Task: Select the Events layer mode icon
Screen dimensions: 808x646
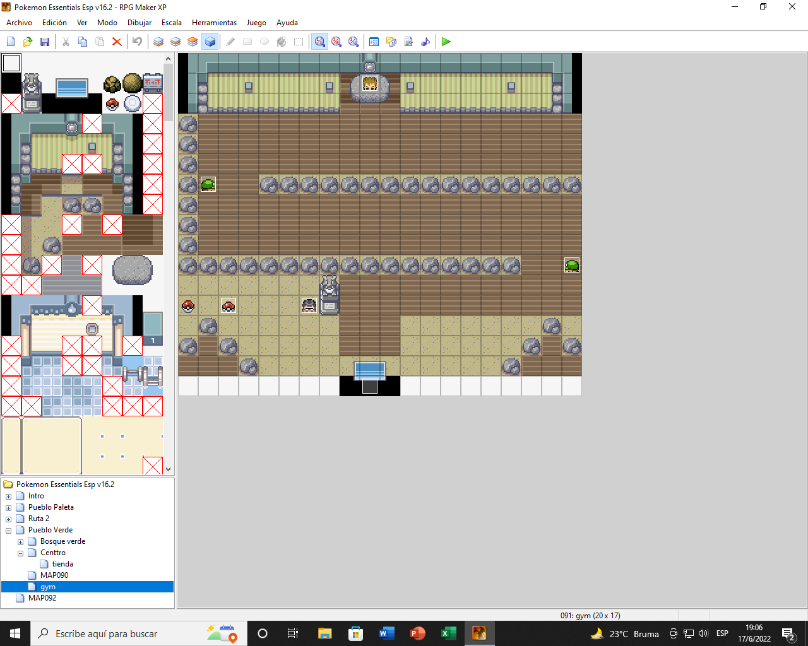Action: coord(210,42)
